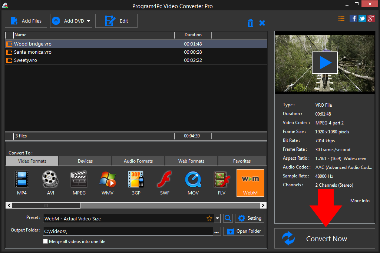The height and width of the screenshot is (253, 380).
Task: Add the preset to favorites star
Action: [x=209, y=219]
